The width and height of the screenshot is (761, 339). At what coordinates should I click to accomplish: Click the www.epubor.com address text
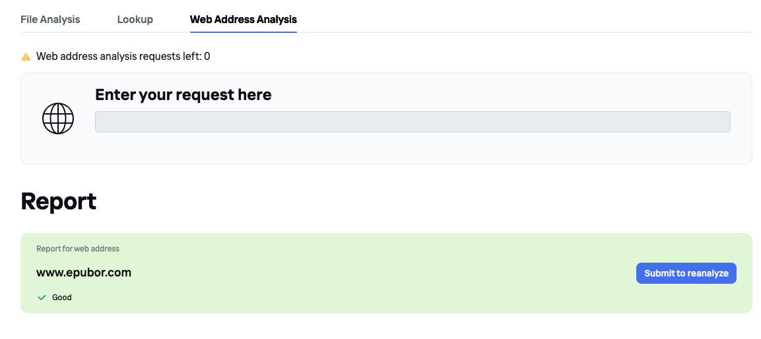pos(84,273)
